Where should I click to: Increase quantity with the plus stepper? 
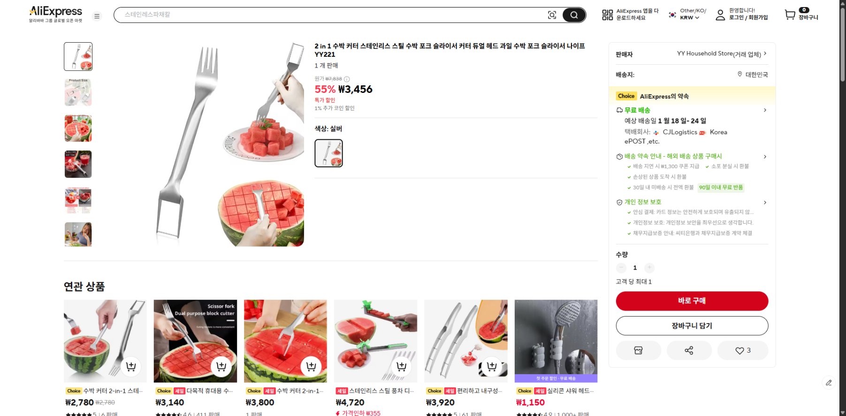[x=649, y=268]
